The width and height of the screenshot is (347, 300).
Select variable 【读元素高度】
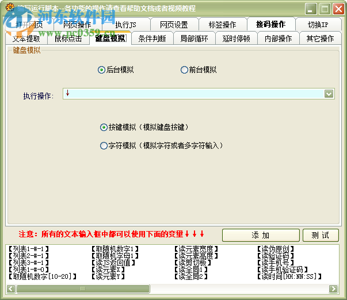(x=196, y=256)
